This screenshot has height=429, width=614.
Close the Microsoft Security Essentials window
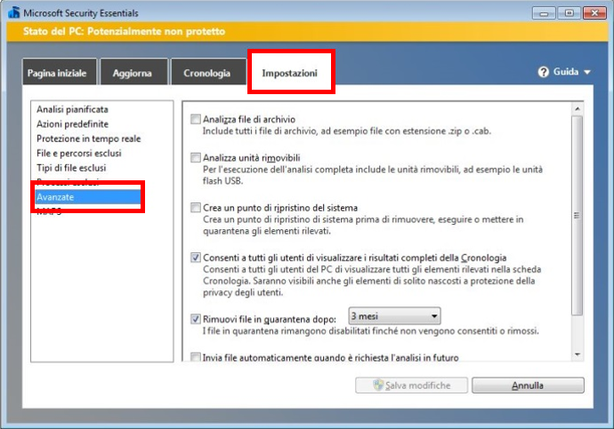pos(594,13)
